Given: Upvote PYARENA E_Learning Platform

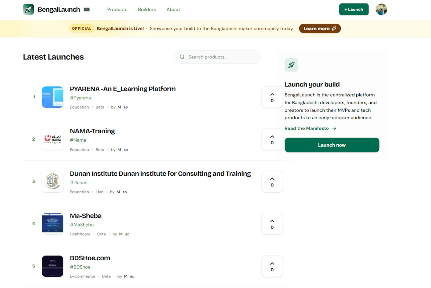Looking at the screenshot, I should 272,97.
